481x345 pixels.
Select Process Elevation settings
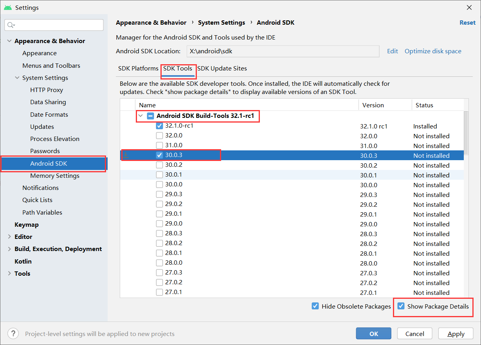[55, 139]
